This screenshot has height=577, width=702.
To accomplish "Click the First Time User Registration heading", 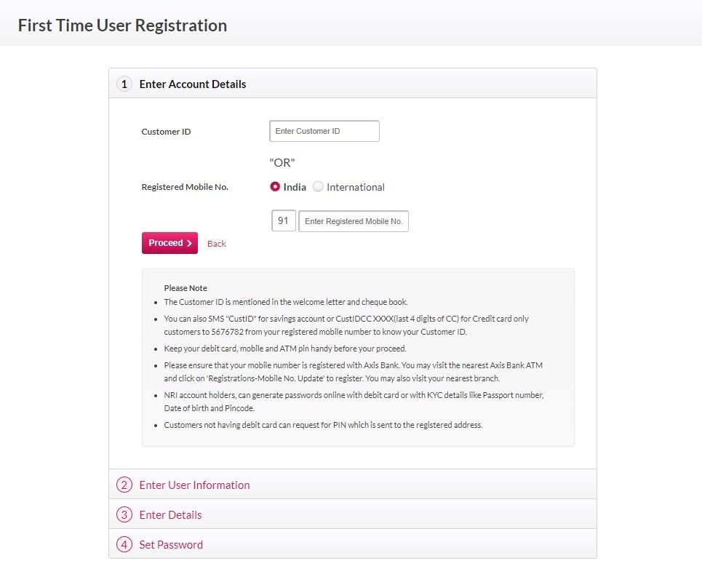I will (x=122, y=25).
